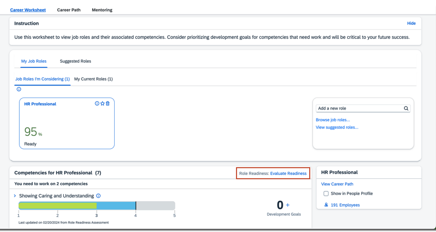Click search icon in Add a new role
Screen dimensions: 436x232
(x=406, y=109)
